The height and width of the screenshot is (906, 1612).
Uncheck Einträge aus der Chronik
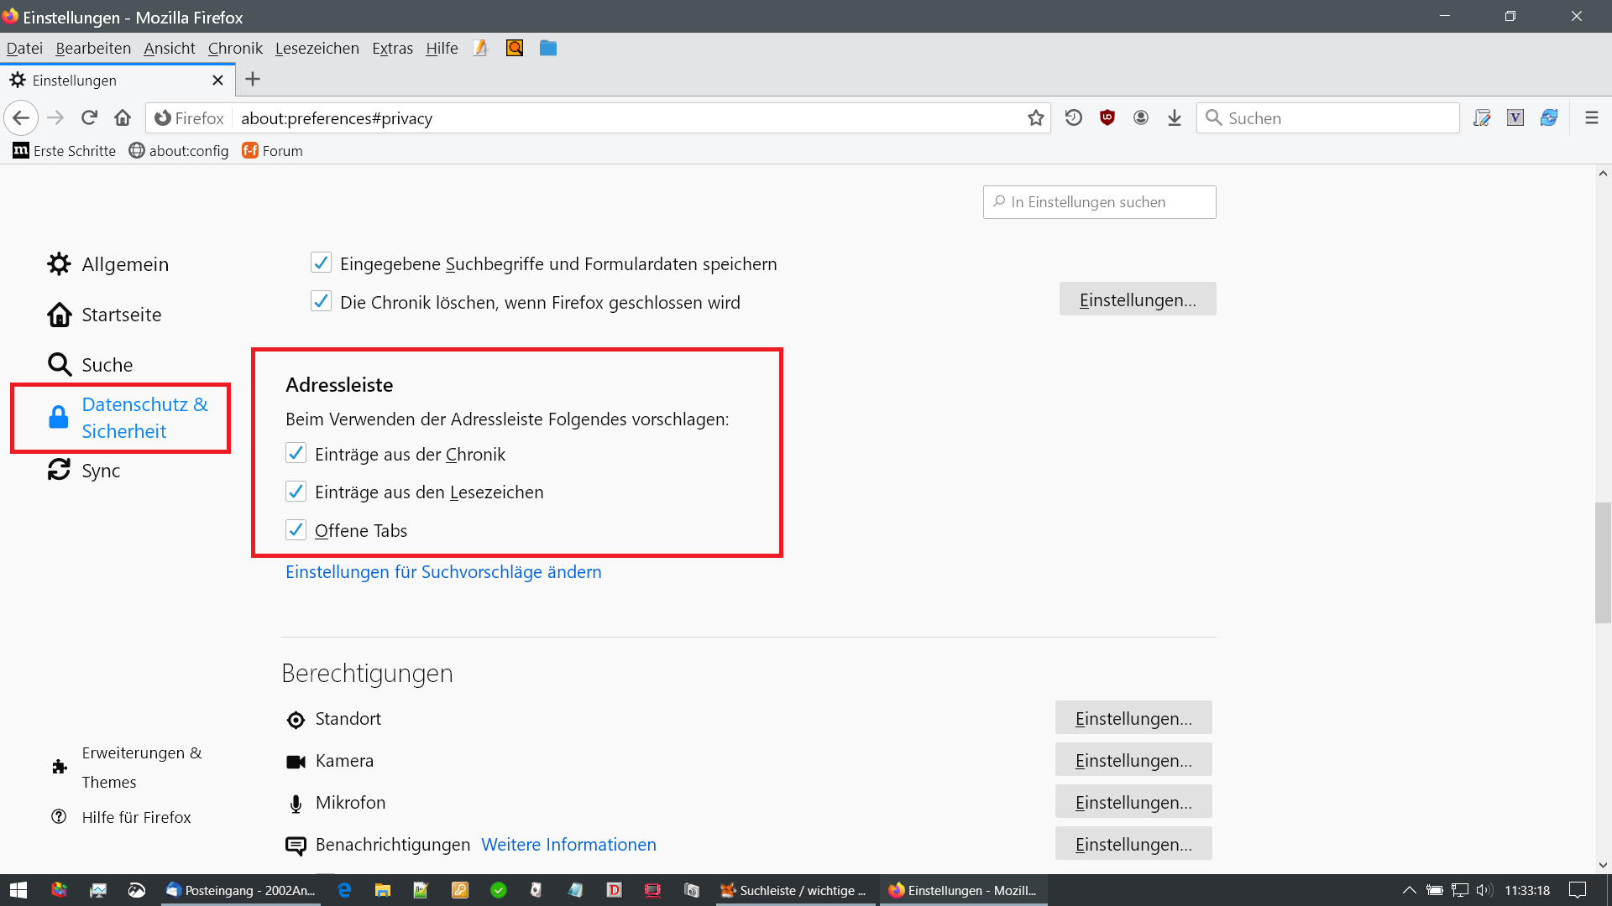tap(296, 454)
